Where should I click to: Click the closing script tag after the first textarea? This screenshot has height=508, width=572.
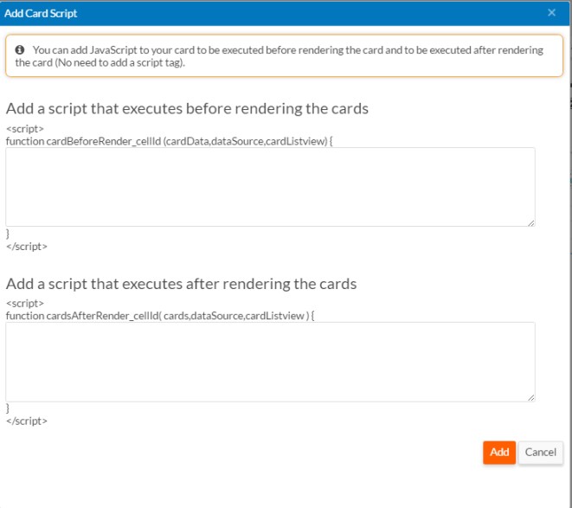(x=26, y=246)
